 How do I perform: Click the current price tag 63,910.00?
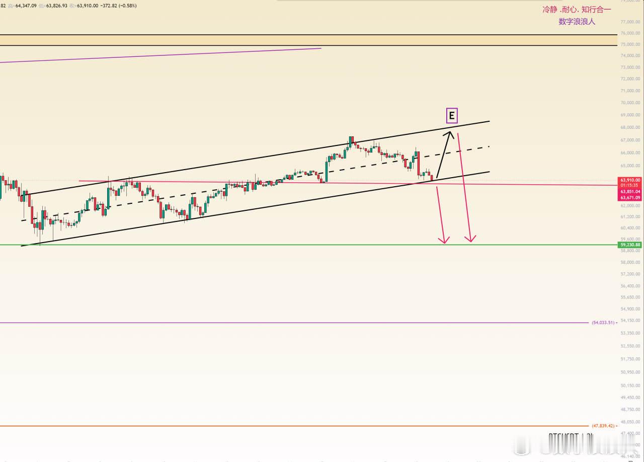click(630, 180)
